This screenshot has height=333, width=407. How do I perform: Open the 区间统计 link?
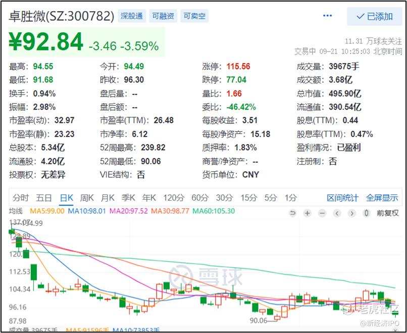(x=342, y=198)
